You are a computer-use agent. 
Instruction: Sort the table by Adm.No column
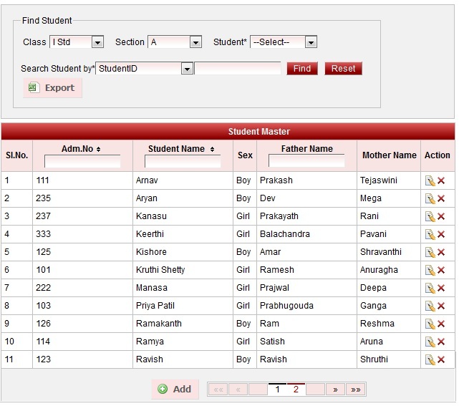click(x=82, y=149)
